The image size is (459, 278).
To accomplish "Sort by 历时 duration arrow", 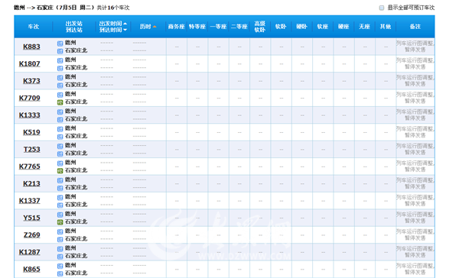I will 155,27.
